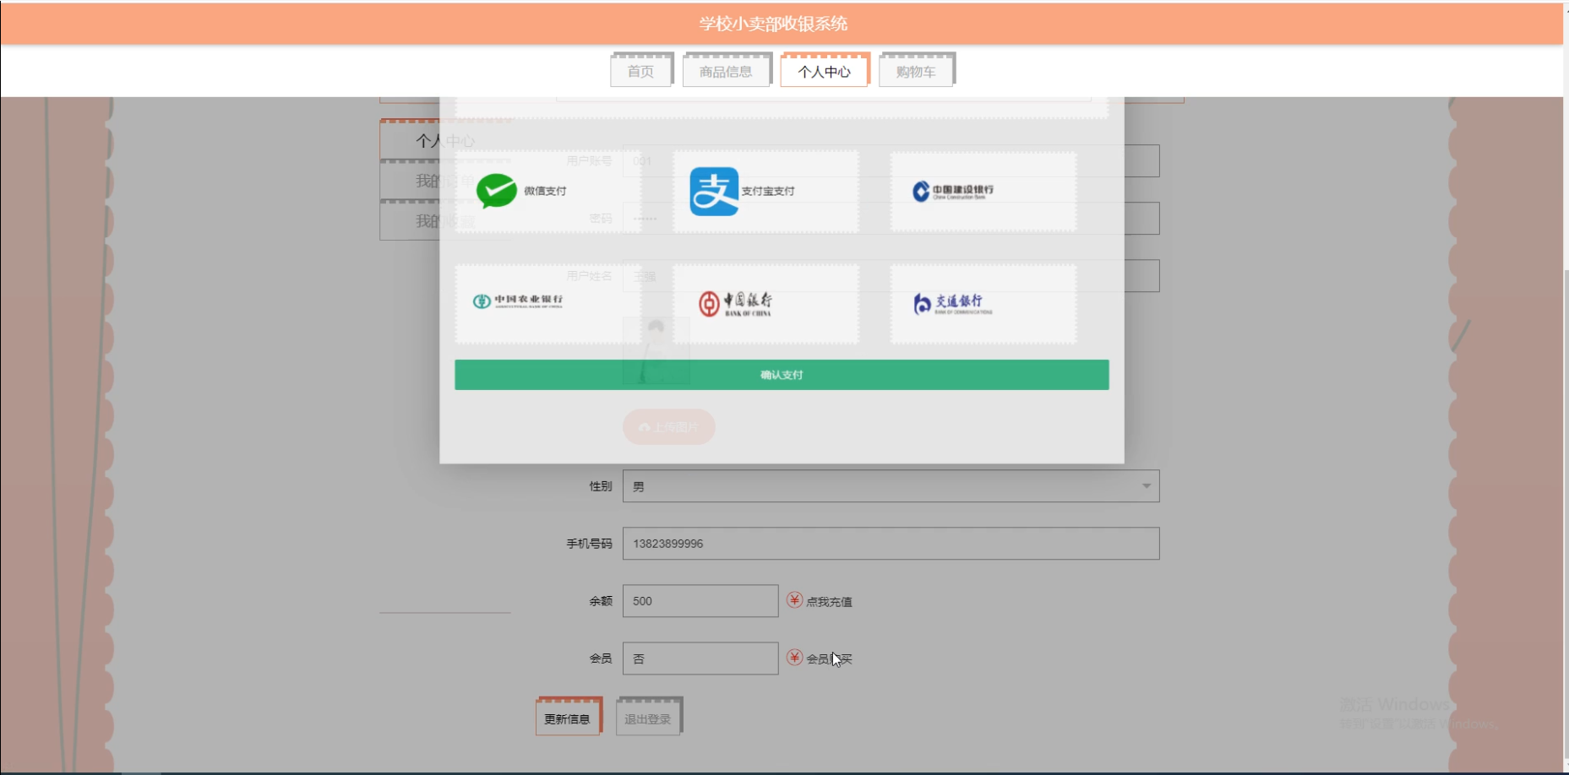Click the 会员购买 membership purchase link
The width and height of the screenshot is (1569, 775).
pyautogui.click(x=829, y=659)
